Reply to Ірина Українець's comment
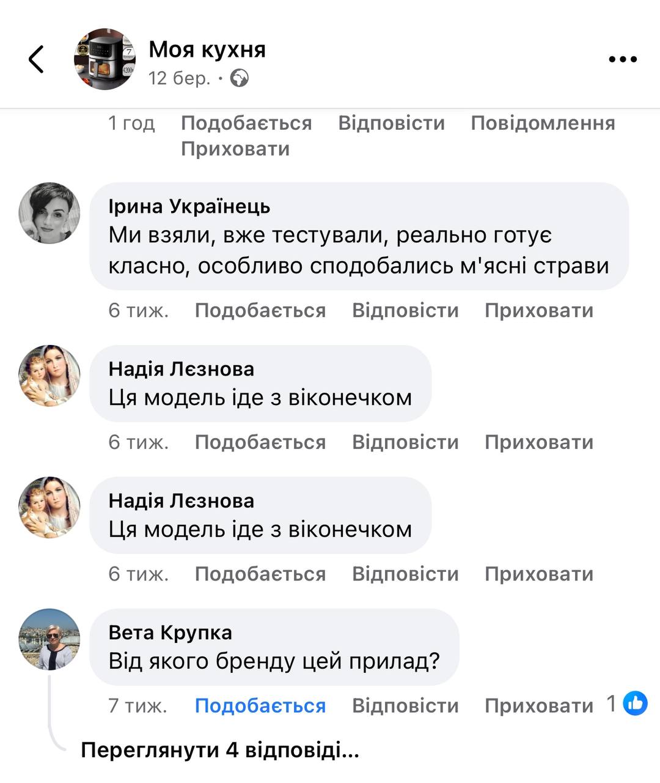This screenshot has height=783, width=660. tap(405, 311)
